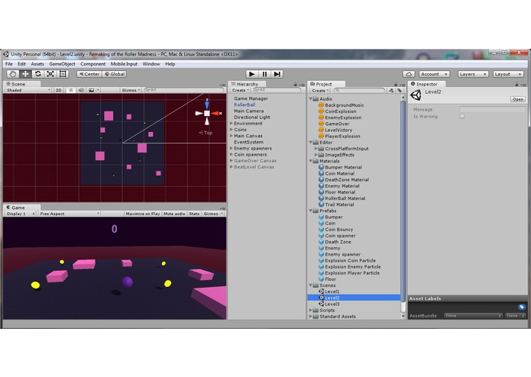Open the Layers dropdown
This screenshot has height=377, width=531.
click(473, 74)
